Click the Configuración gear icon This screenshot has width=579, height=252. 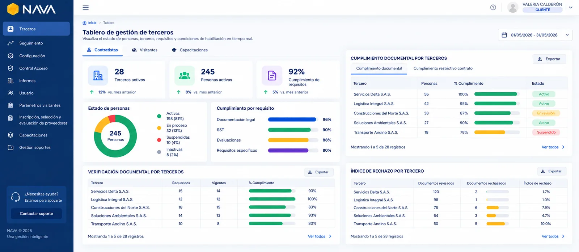point(10,56)
